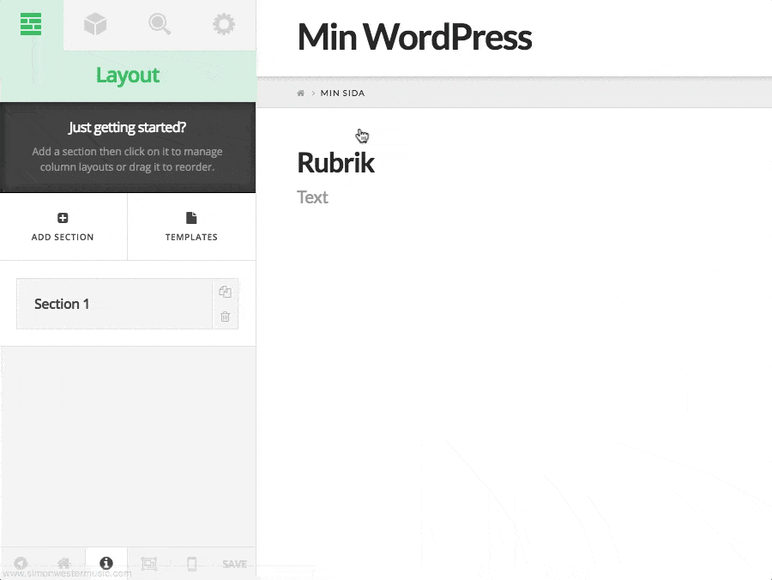Duplicate Section 1 with the copy icon
This screenshot has width=772, height=580.
(225, 292)
